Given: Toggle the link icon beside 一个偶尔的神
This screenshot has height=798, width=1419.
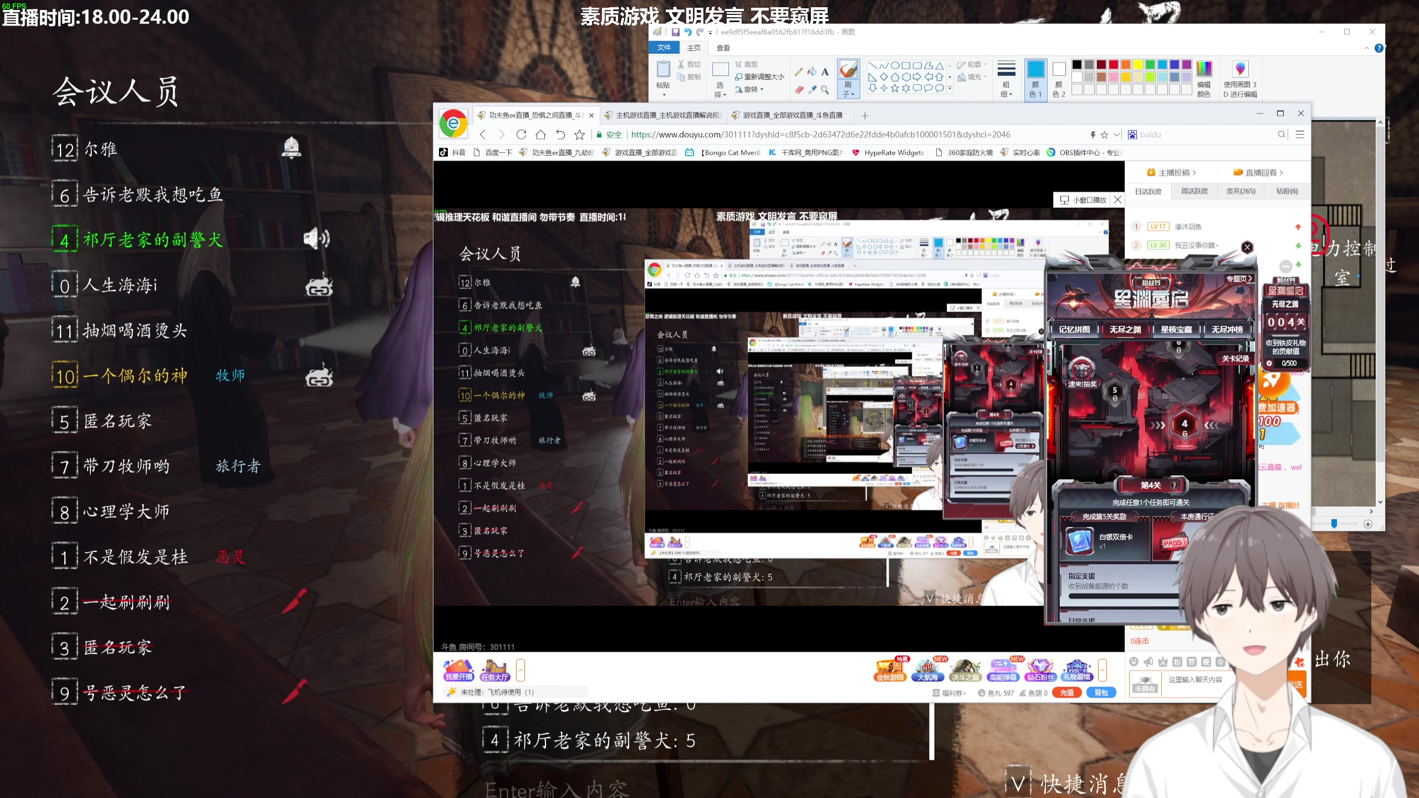Looking at the screenshot, I should click(x=319, y=375).
